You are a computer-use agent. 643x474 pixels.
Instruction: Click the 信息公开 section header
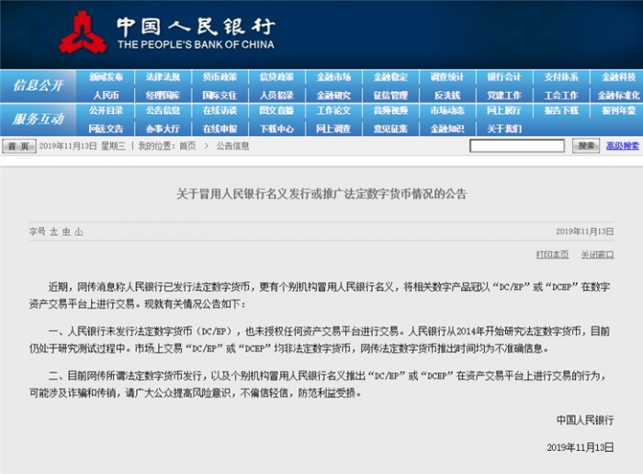point(39,85)
